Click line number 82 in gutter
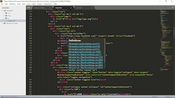 [30, 72]
